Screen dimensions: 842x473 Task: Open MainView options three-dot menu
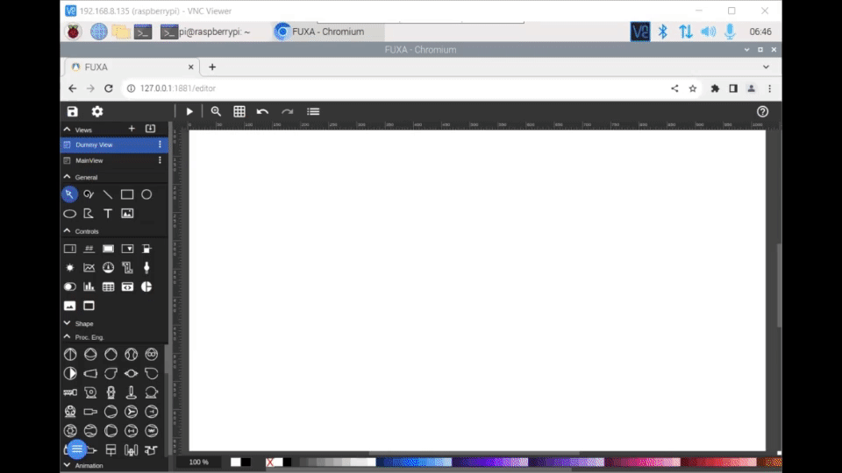[x=160, y=160]
